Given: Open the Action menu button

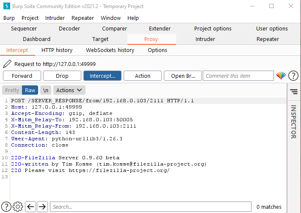Looking at the screenshot, I should 143,76.
